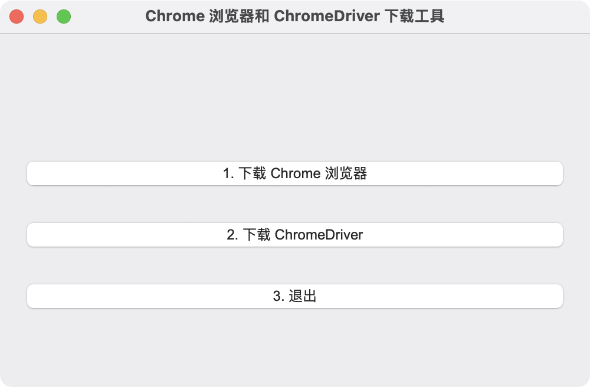
Task: Select option 1 to download Chrome
Action: click(x=295, y=173)
